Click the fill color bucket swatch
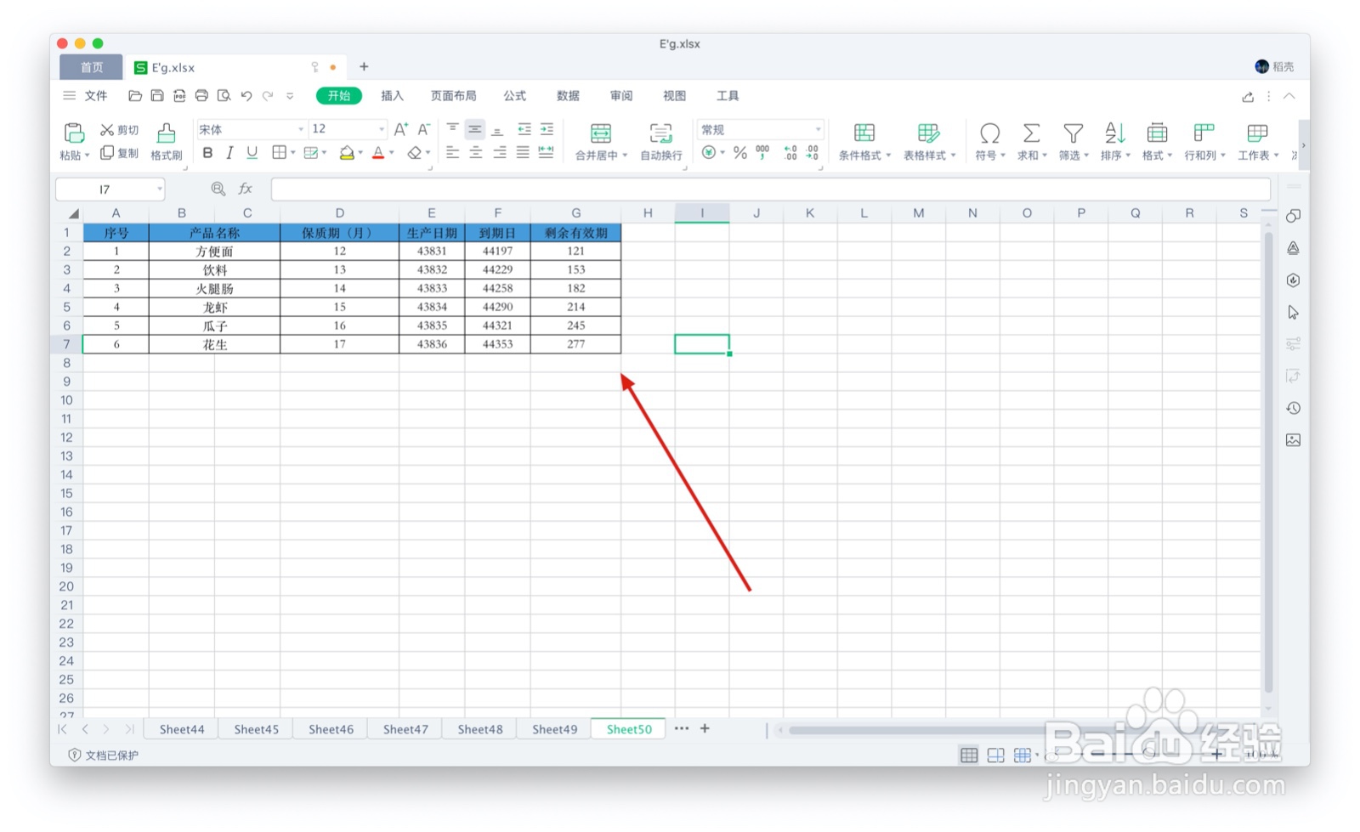Screen dimensions: 1360x832 (x=347, y=153)
